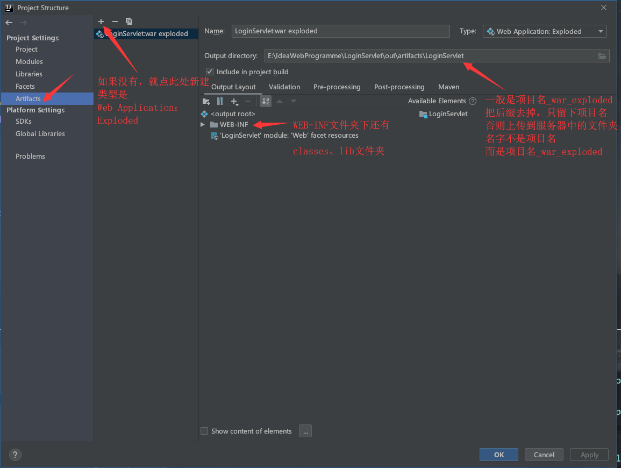This screenshot has width=621, height=468.
Task: Go back with the left arrow
Action: 9,23
